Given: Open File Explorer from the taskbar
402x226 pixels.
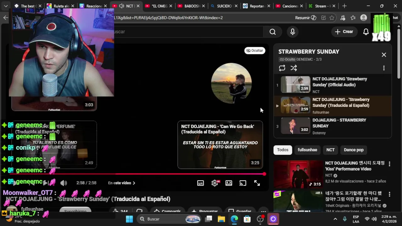Looking at the screenshot, I should click(221, 219).
